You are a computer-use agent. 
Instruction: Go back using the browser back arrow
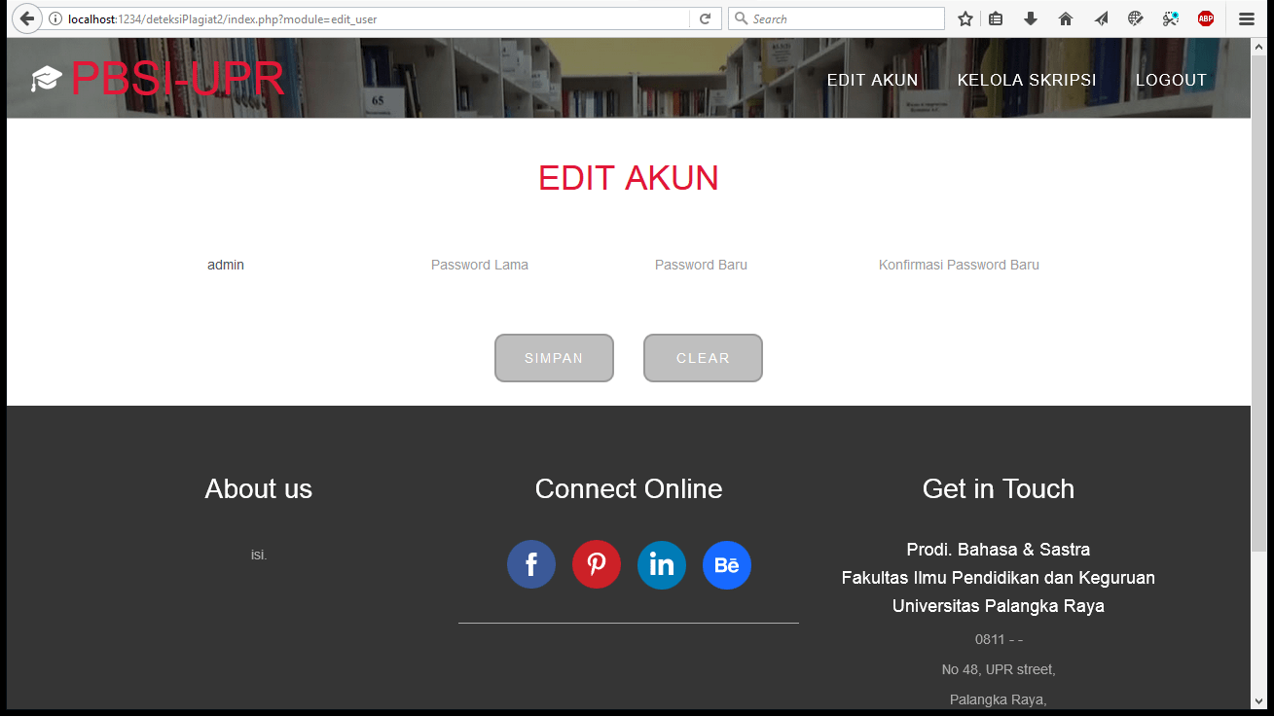(x=27, y=18)
